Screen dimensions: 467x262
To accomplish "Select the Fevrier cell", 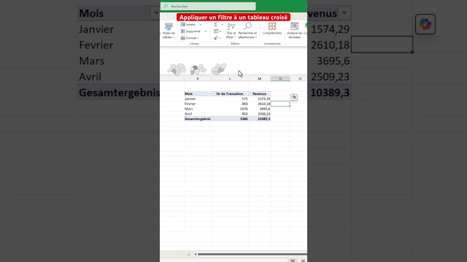I will pyautogui.click(x=198, y=104).
